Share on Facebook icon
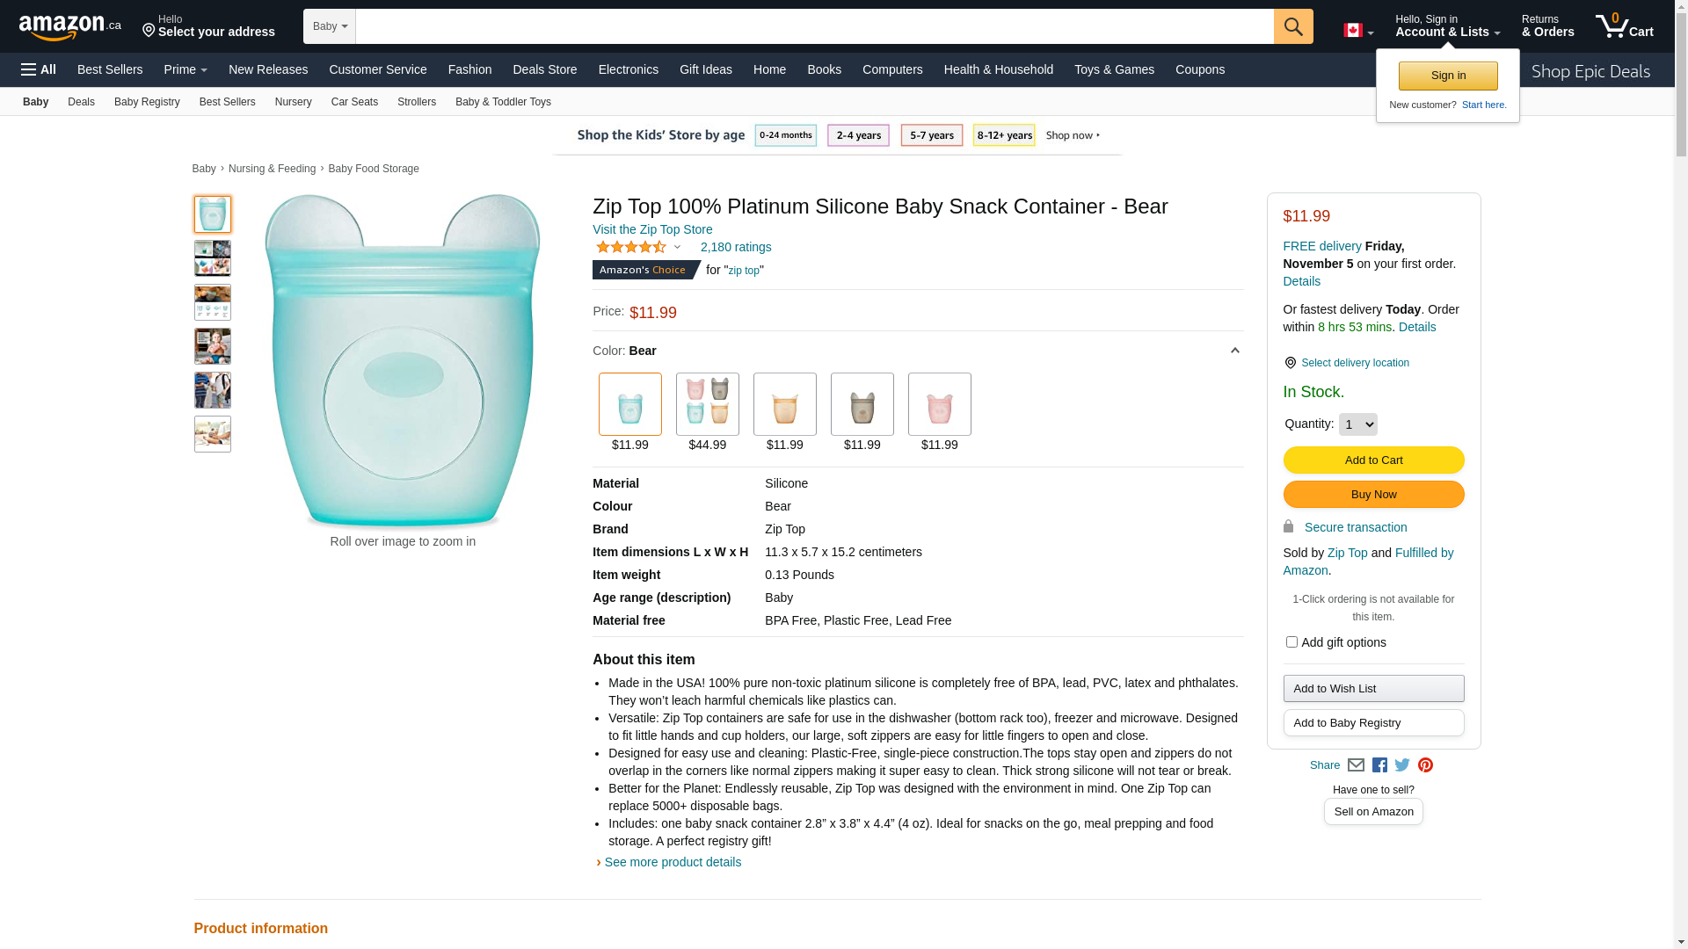 point(1379,765)
